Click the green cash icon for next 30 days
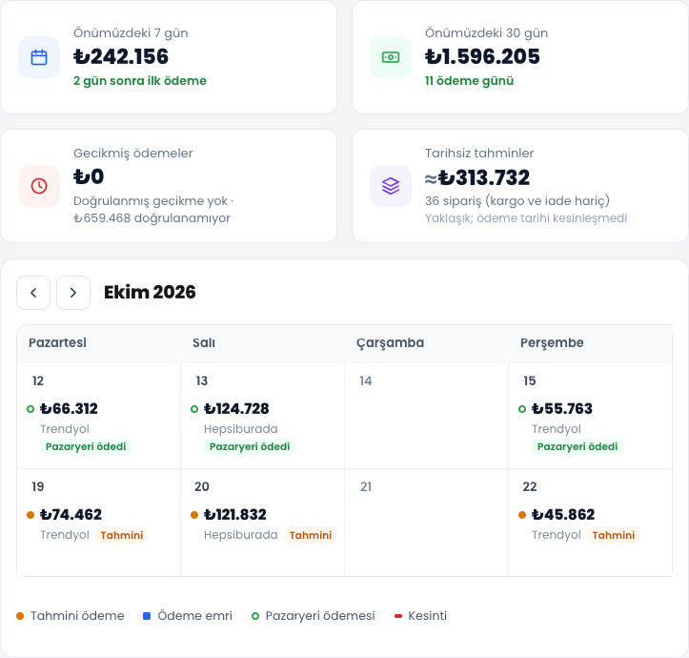Screen dimensions: 689x658 [x=391, y=57]
